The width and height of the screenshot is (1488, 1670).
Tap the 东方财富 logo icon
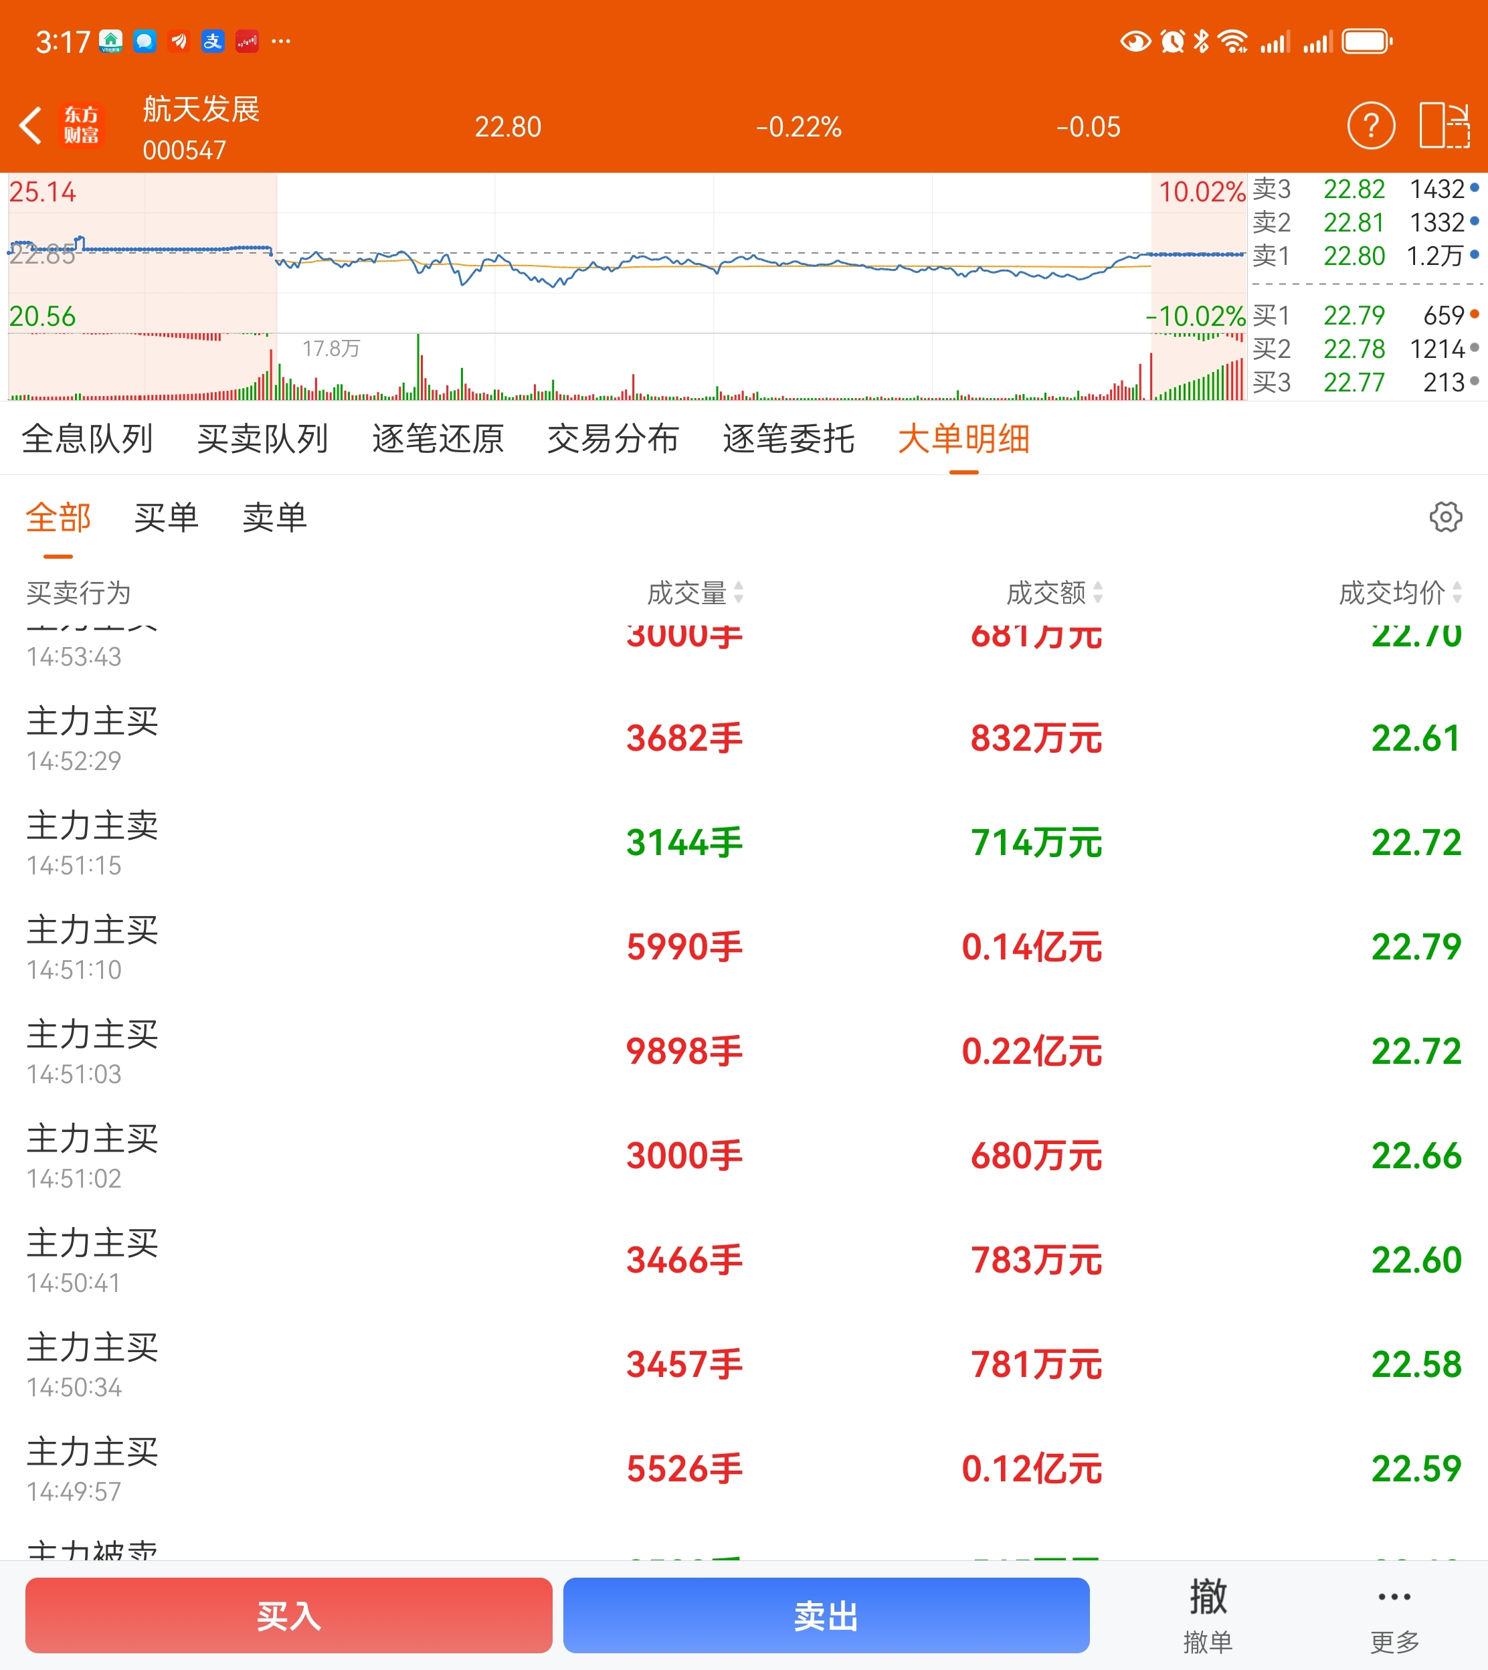(82, 126)
